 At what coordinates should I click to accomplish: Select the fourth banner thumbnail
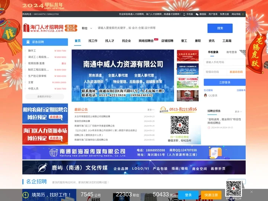click(188, 96)
